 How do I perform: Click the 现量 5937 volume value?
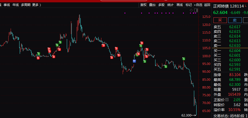tap(236, 90)
